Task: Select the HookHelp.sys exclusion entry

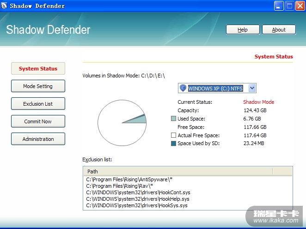Action: (x=138, y=199)
